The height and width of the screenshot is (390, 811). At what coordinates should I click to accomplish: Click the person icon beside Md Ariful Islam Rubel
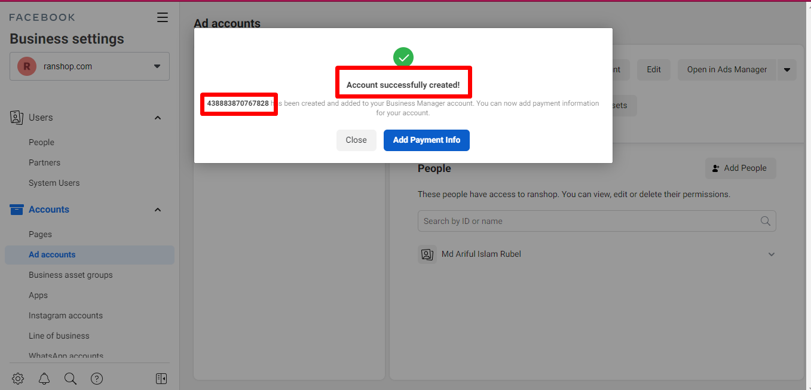tap(427, 254)
